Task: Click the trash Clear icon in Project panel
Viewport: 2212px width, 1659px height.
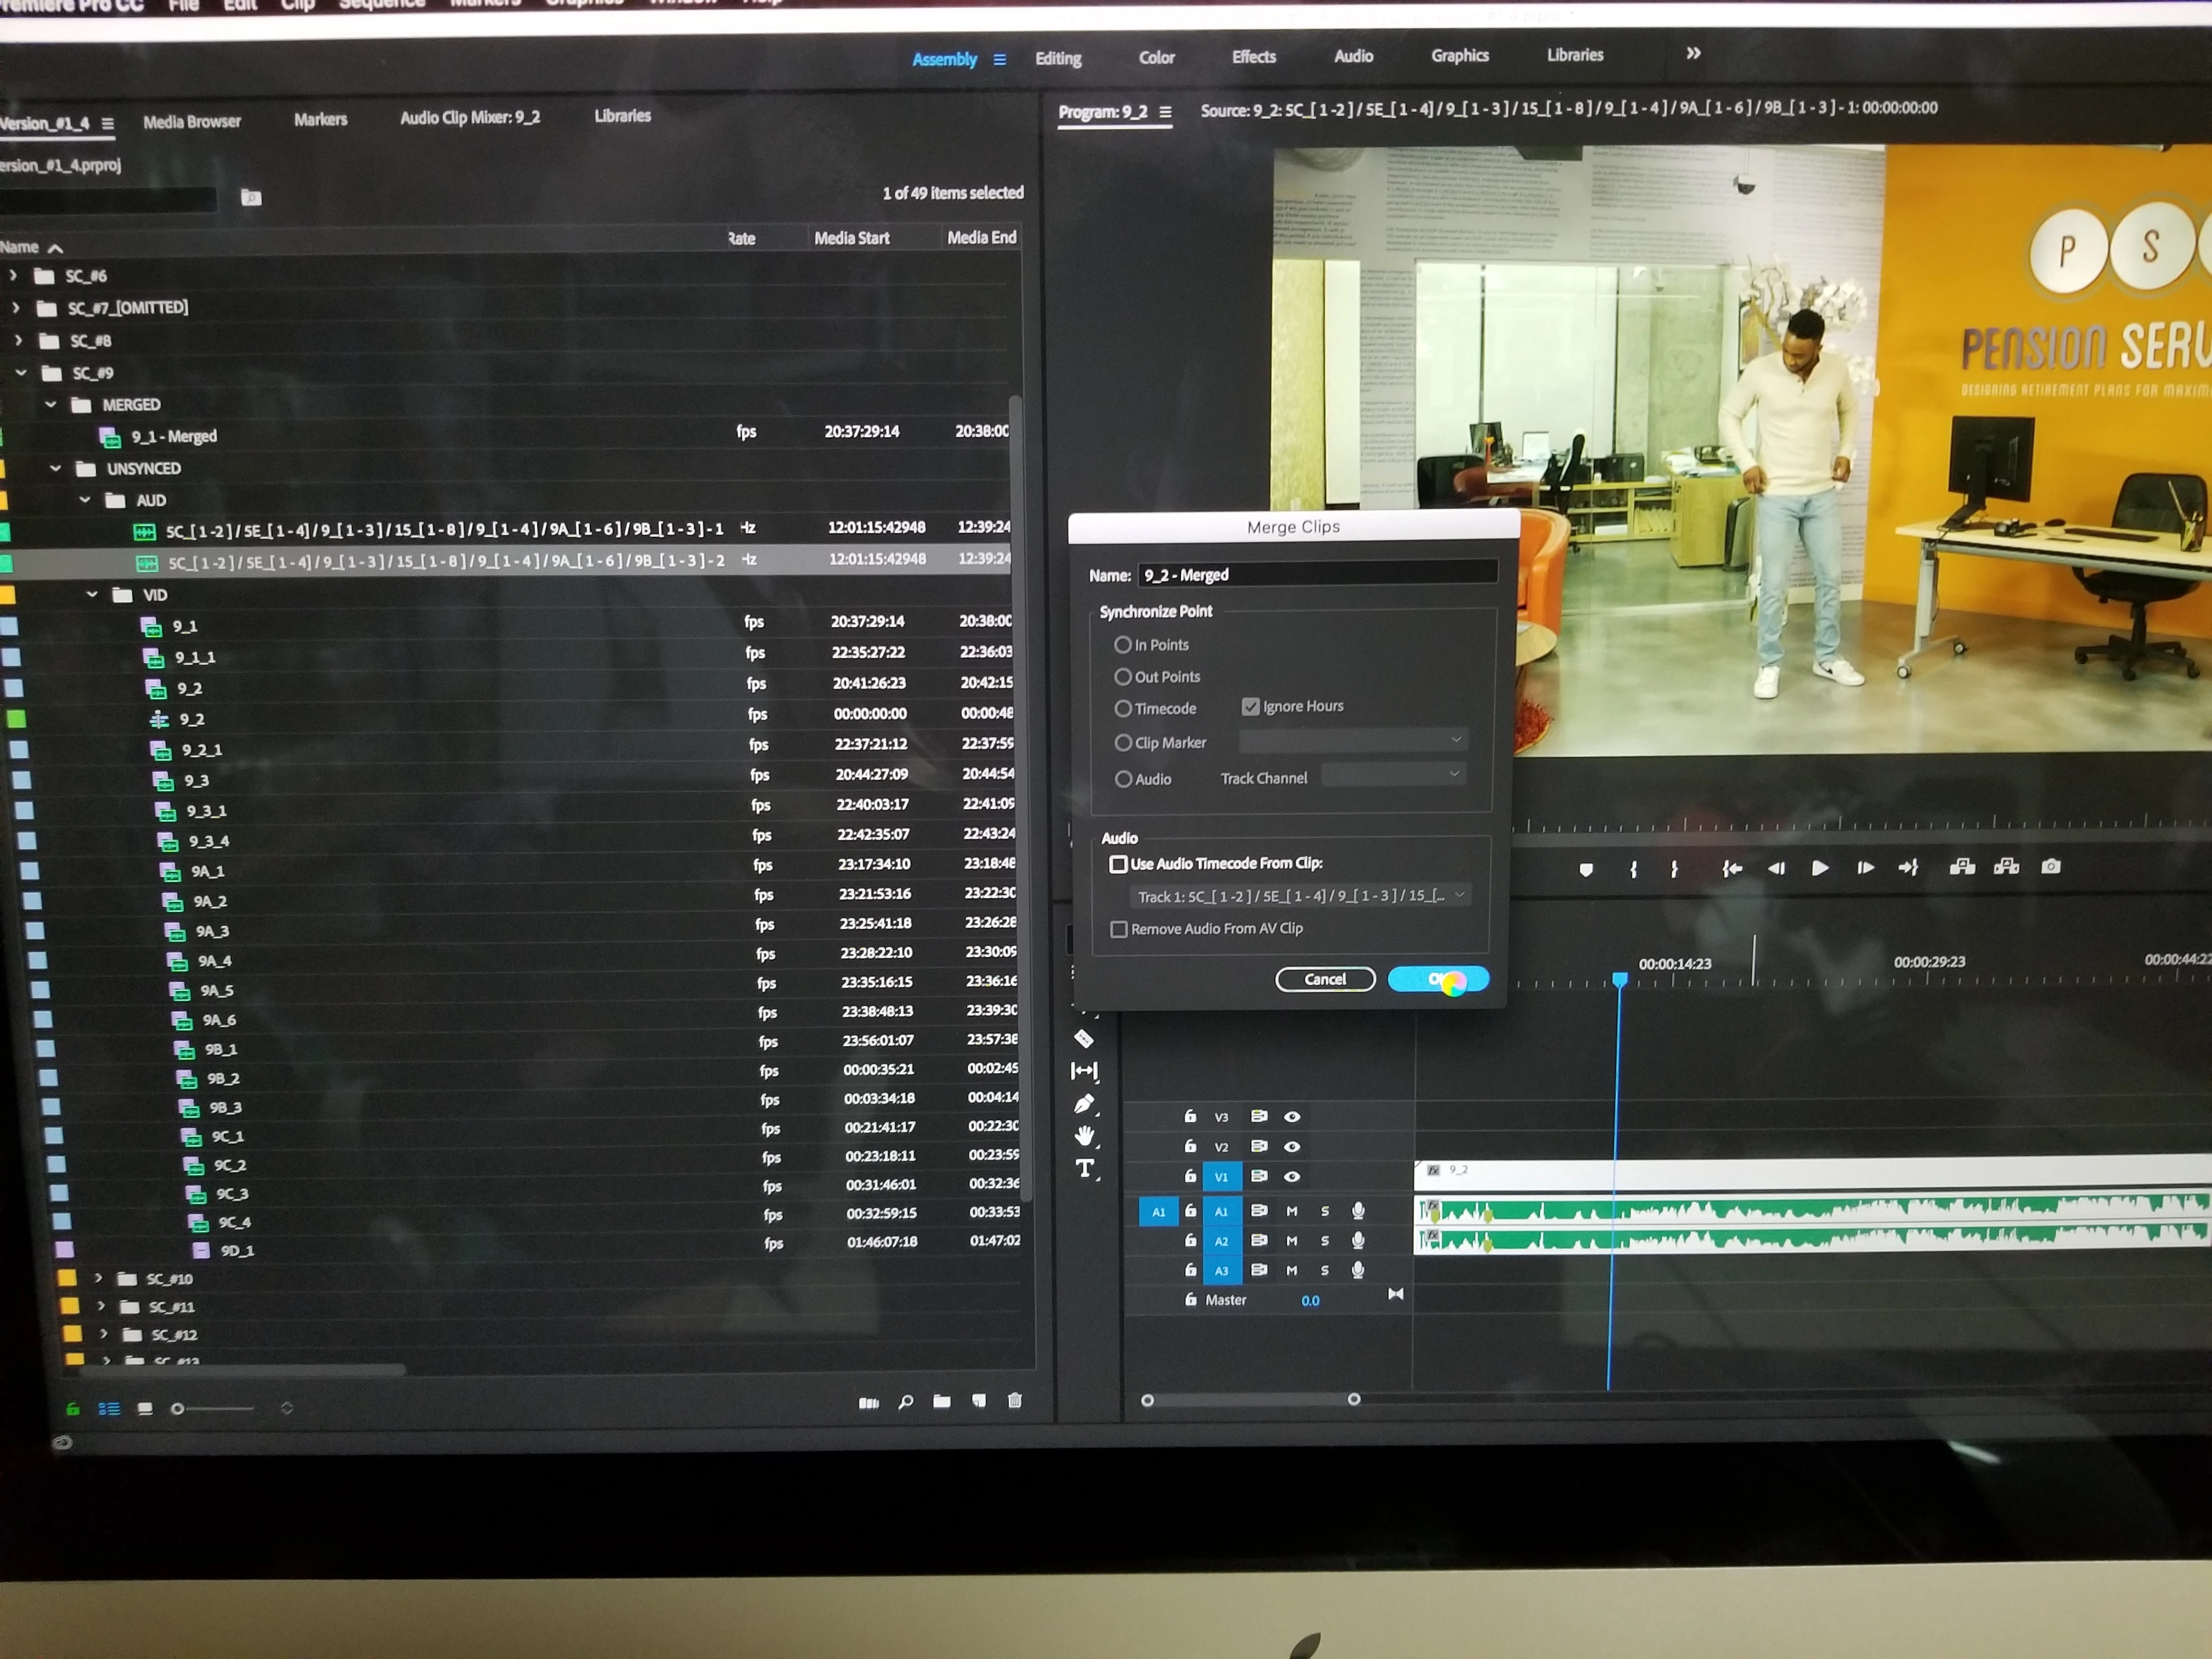Action: click(x=1015, y=1400)
